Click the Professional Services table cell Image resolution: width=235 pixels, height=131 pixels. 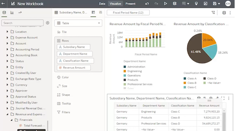[x=154, y=124]
